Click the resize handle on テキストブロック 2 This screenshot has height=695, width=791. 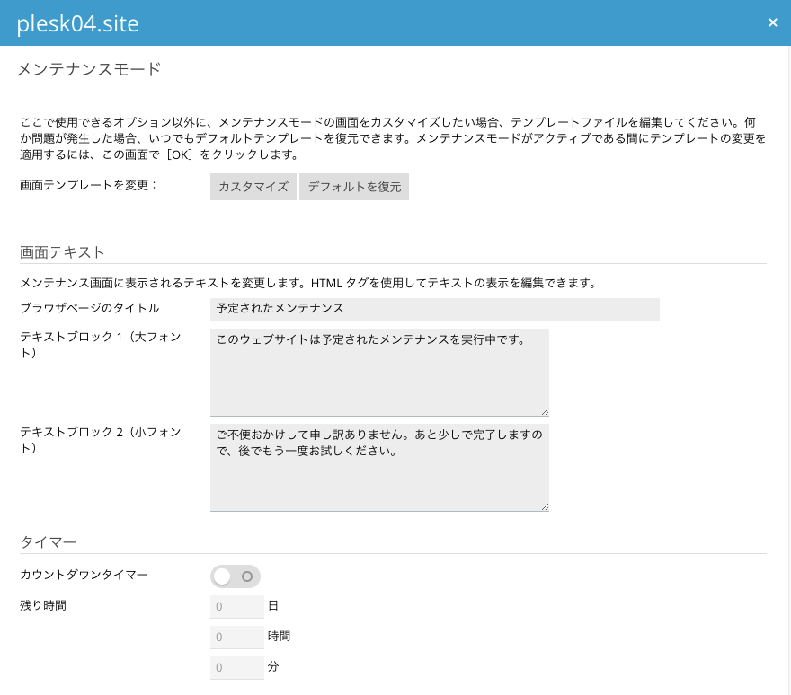coord(545,506)
